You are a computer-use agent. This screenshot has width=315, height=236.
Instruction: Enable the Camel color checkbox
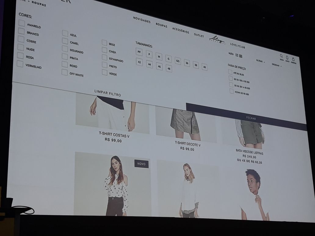coord(65,41)
